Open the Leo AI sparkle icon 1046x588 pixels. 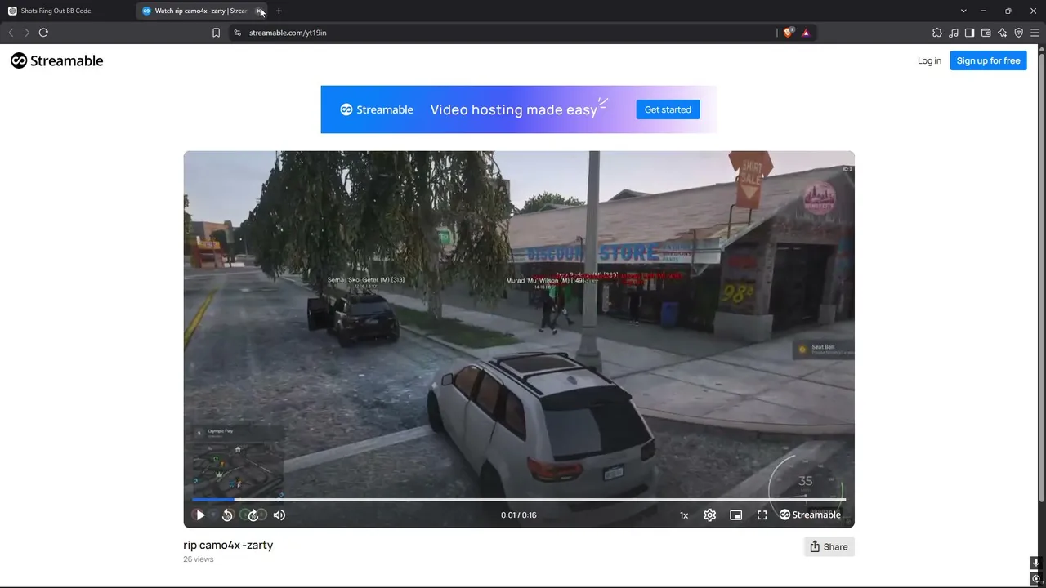(x=1002, y=33)
